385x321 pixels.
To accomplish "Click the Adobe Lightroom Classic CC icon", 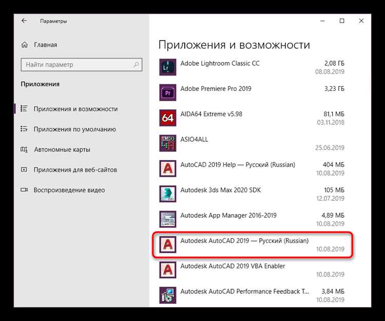I will pyautogui.click(x=168, y=67).
